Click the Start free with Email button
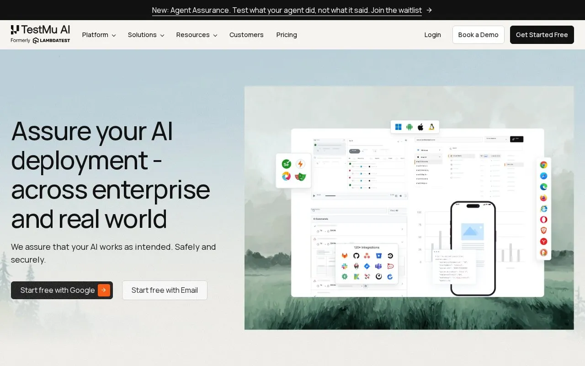585x366 pixels. 165,290
